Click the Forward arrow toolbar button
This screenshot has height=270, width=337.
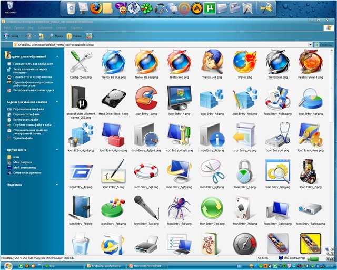pyautogui.click(x=29, y=36)
